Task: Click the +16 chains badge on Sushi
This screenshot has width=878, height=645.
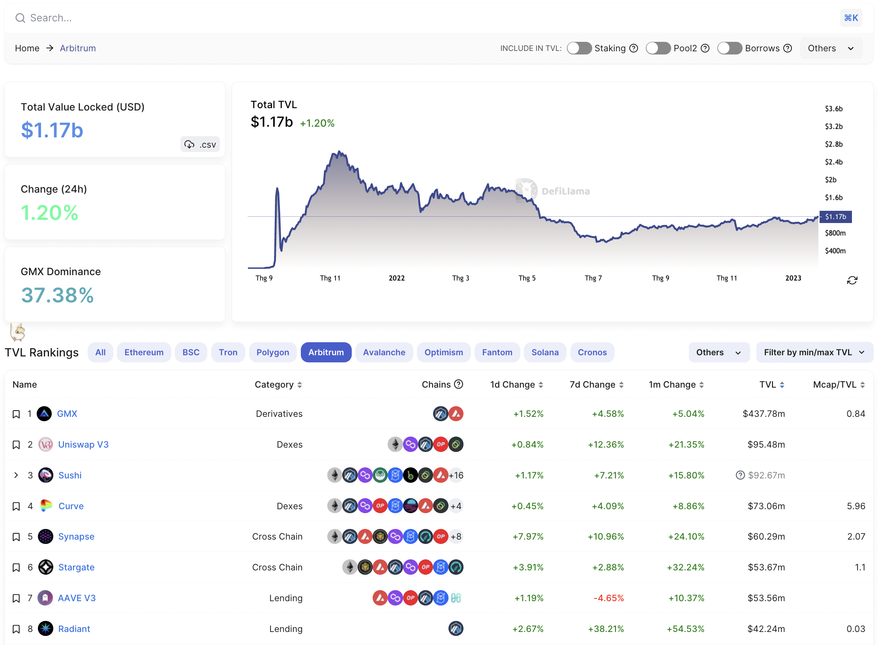Action: (x=456, y=475)
